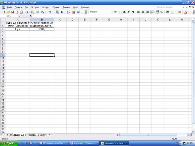Select cell containing 32,00р.

42,29
